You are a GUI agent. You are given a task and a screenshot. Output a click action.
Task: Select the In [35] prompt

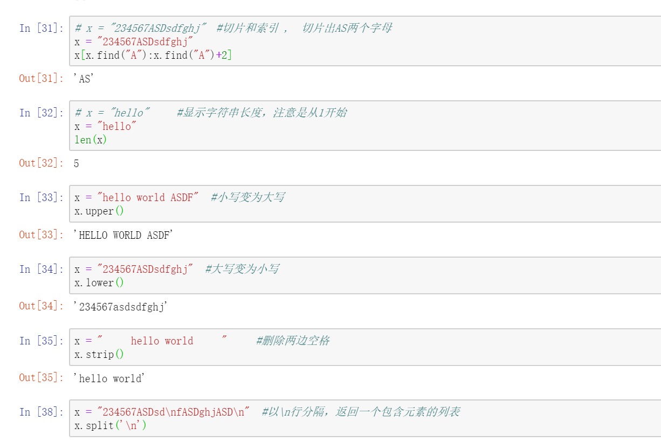pyautogui.click(x=41, y=341)
